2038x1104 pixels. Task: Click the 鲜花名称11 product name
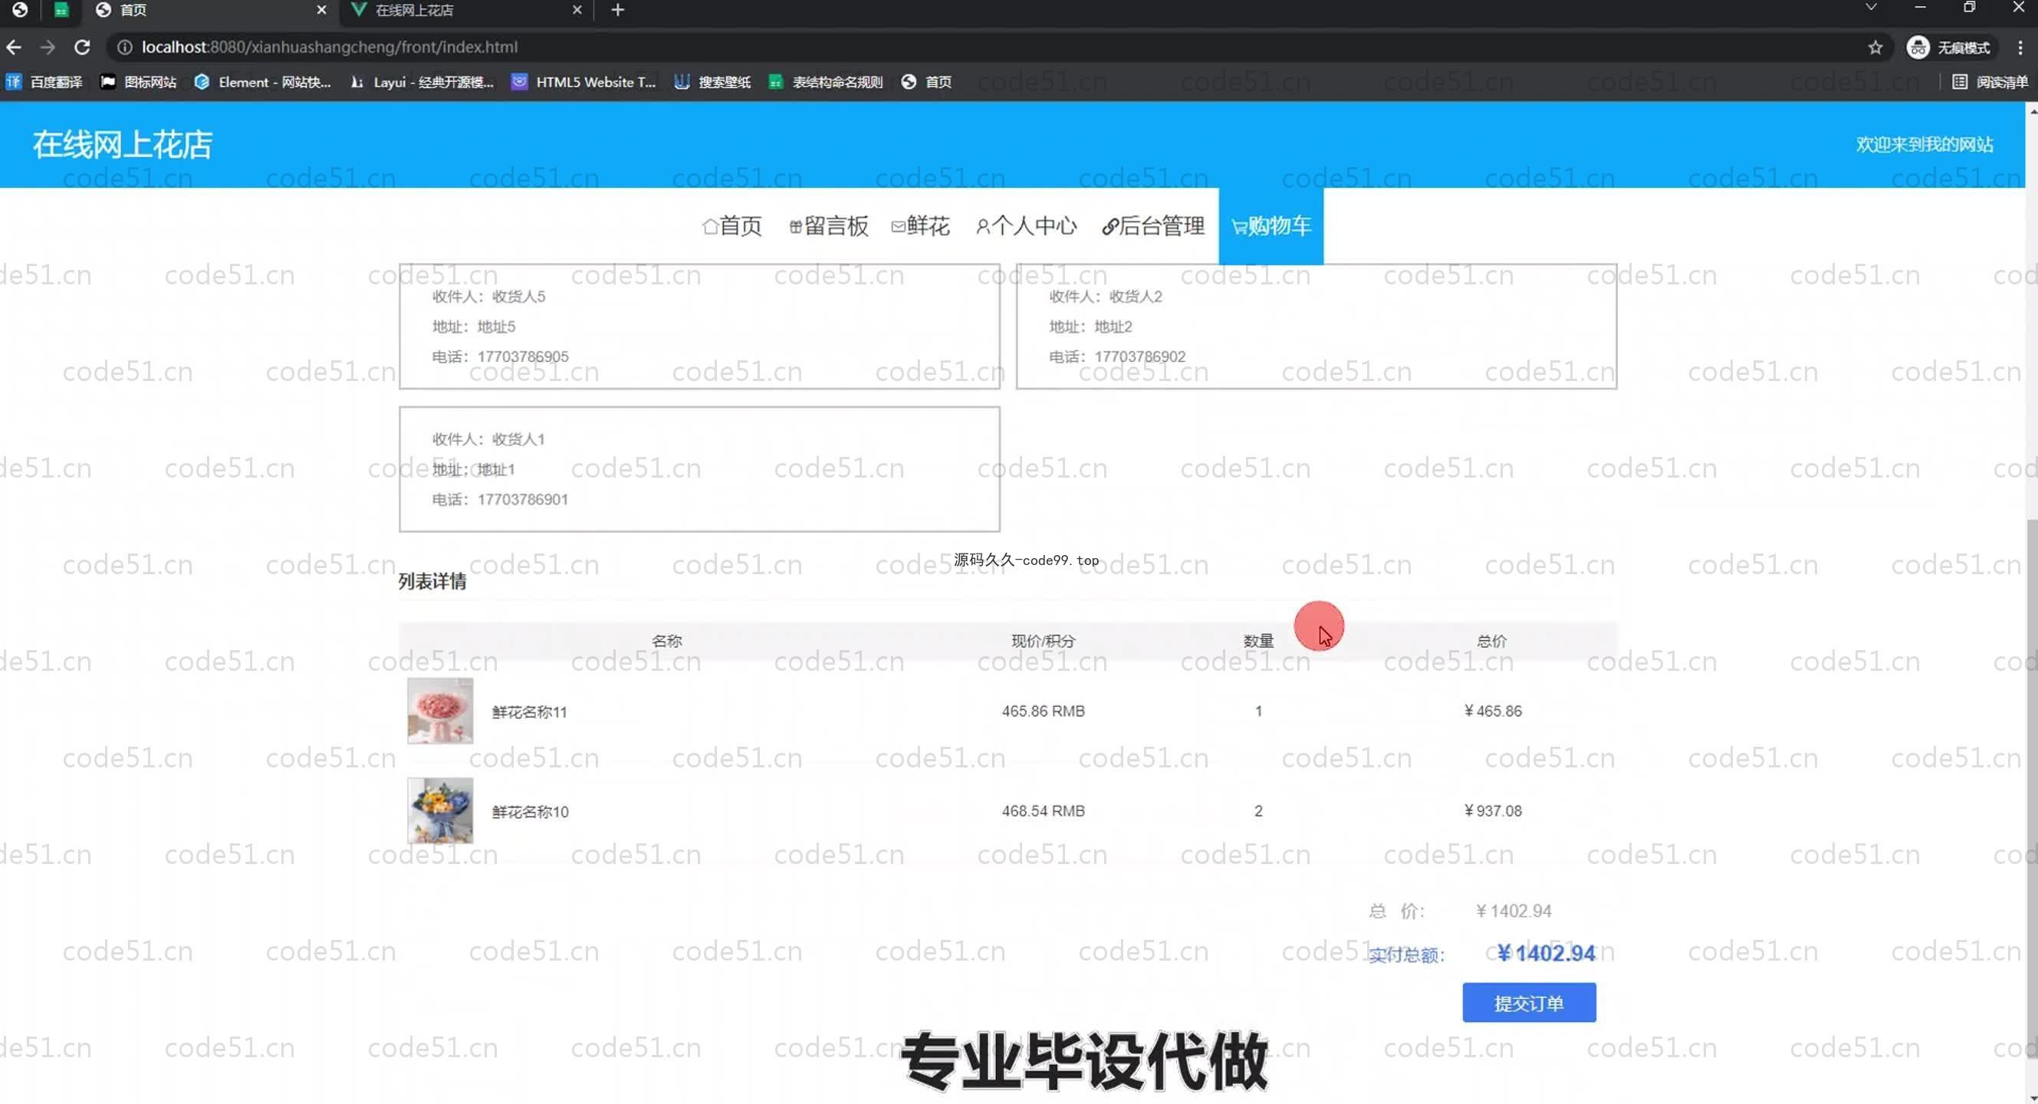click(529, 711)
